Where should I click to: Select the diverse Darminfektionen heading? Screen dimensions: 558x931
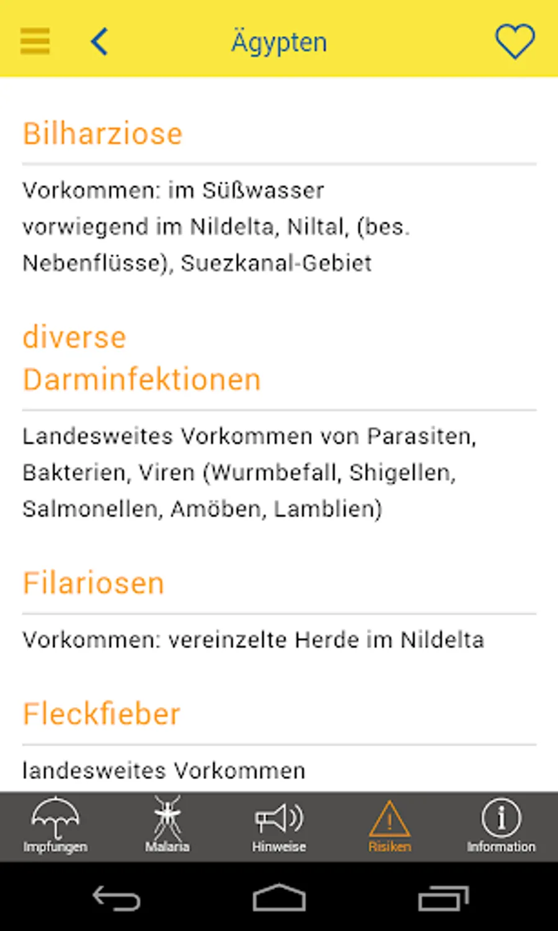coord(142,359)
